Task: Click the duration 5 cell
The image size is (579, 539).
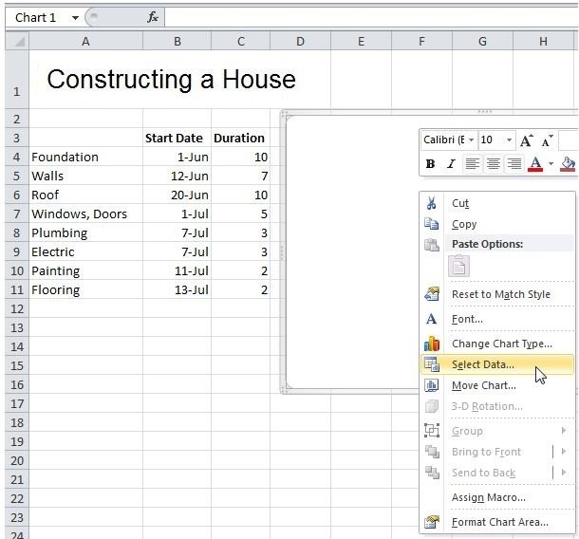Action: pyautogui.click(x=241, y=214)
